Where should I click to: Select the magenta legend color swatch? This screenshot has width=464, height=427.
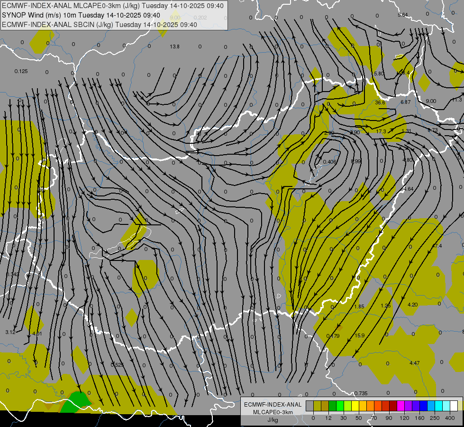coord(400,406)
